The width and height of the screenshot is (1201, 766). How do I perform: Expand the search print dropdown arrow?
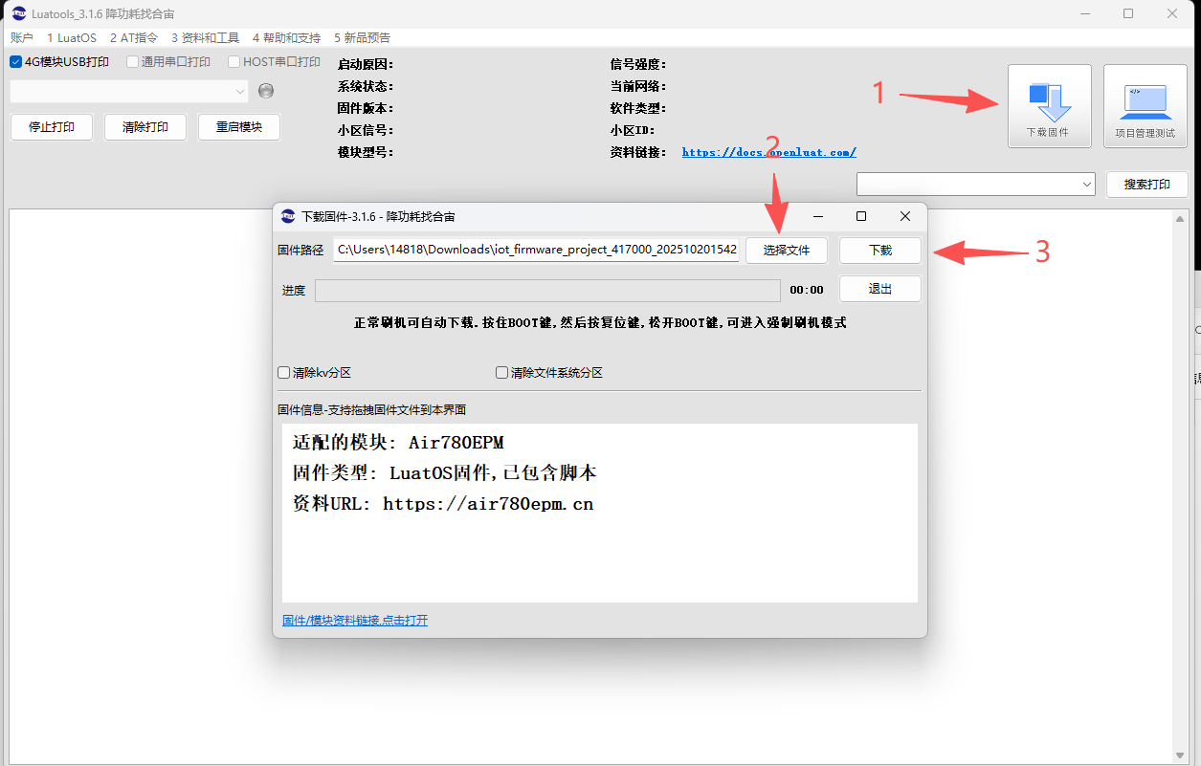pos(1086,184)
